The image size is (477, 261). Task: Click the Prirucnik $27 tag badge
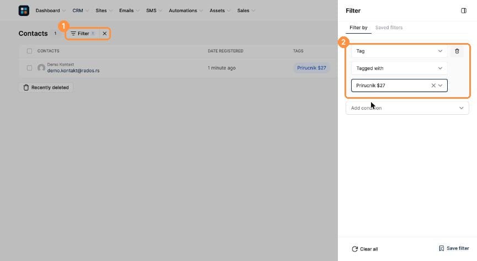311,68
